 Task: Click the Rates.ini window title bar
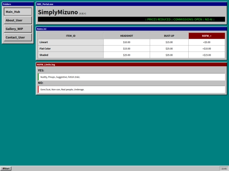click(131, 29)
